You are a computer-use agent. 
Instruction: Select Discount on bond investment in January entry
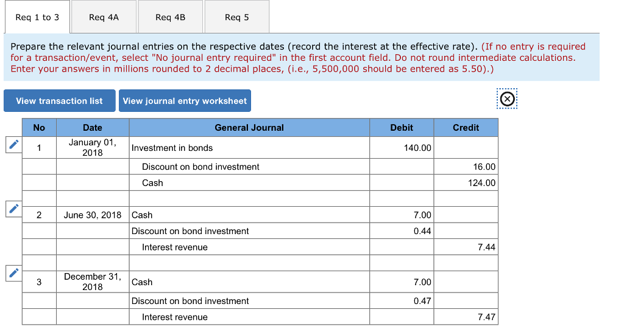point(249,167)
